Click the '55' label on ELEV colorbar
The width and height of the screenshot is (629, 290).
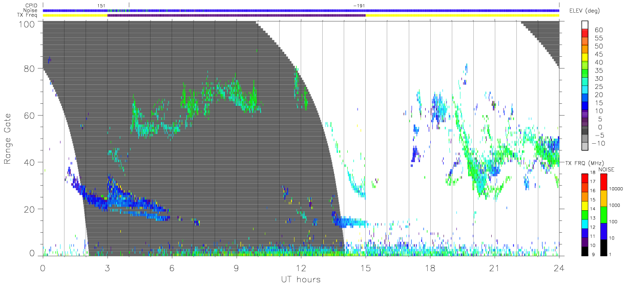598,38
